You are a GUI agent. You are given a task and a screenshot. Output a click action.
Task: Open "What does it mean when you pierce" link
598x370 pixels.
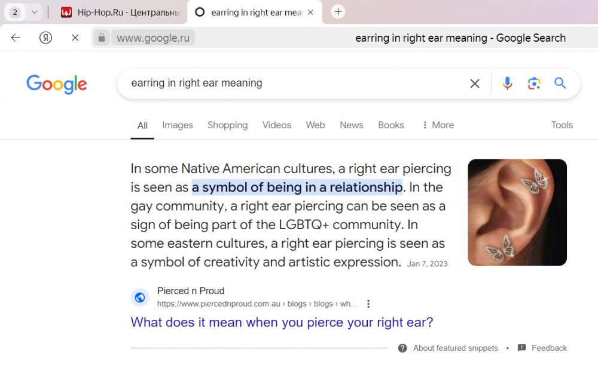[282, 322]
